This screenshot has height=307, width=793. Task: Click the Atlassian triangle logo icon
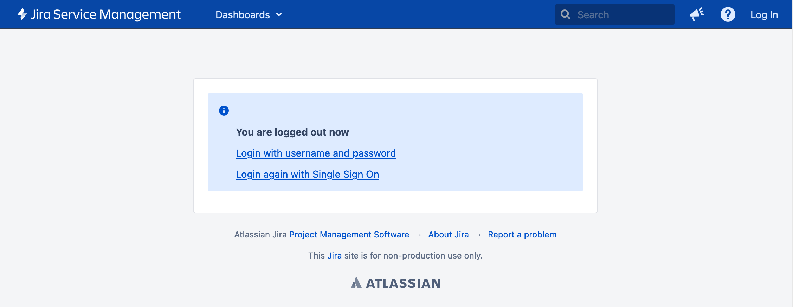click(356, 283)
